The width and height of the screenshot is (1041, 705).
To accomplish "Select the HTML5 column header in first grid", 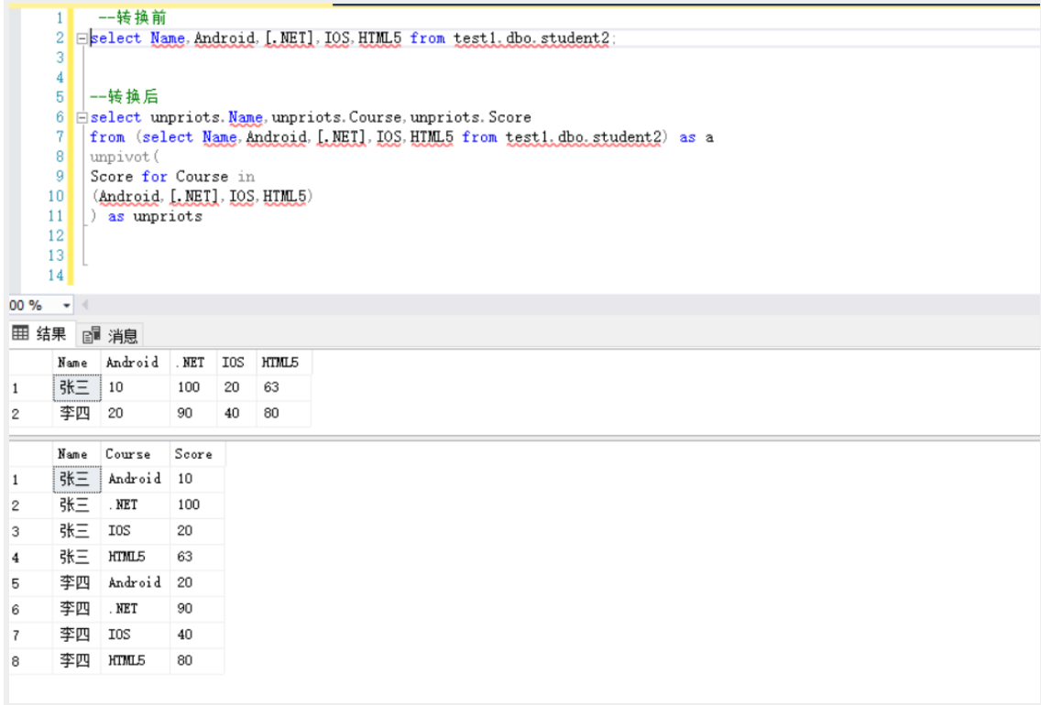I will [x=282, y=363].
